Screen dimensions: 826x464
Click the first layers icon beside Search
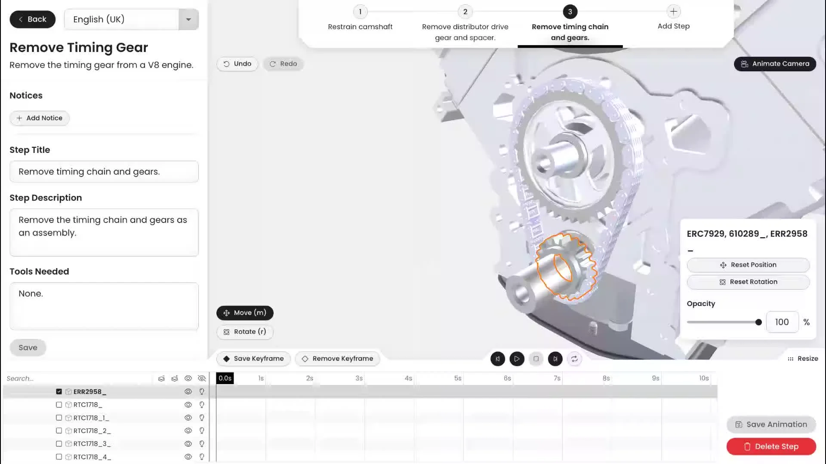(161, 379)
